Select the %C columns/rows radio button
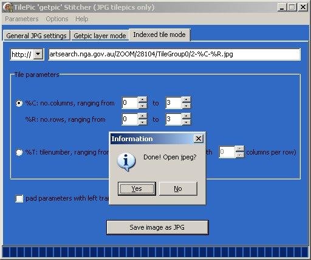 [19, 103]
